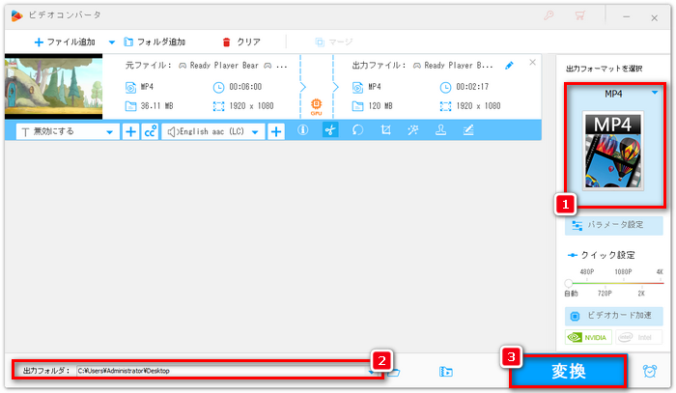This screenshot has height=393, width=676.
Task: Open the subtitle edit pencil icon
Action: pyautogui.click(x=467, y=131)
